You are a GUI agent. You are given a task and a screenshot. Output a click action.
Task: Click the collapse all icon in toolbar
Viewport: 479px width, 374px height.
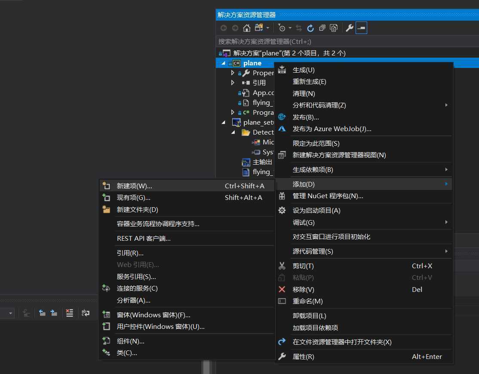(x=322, y=28)
